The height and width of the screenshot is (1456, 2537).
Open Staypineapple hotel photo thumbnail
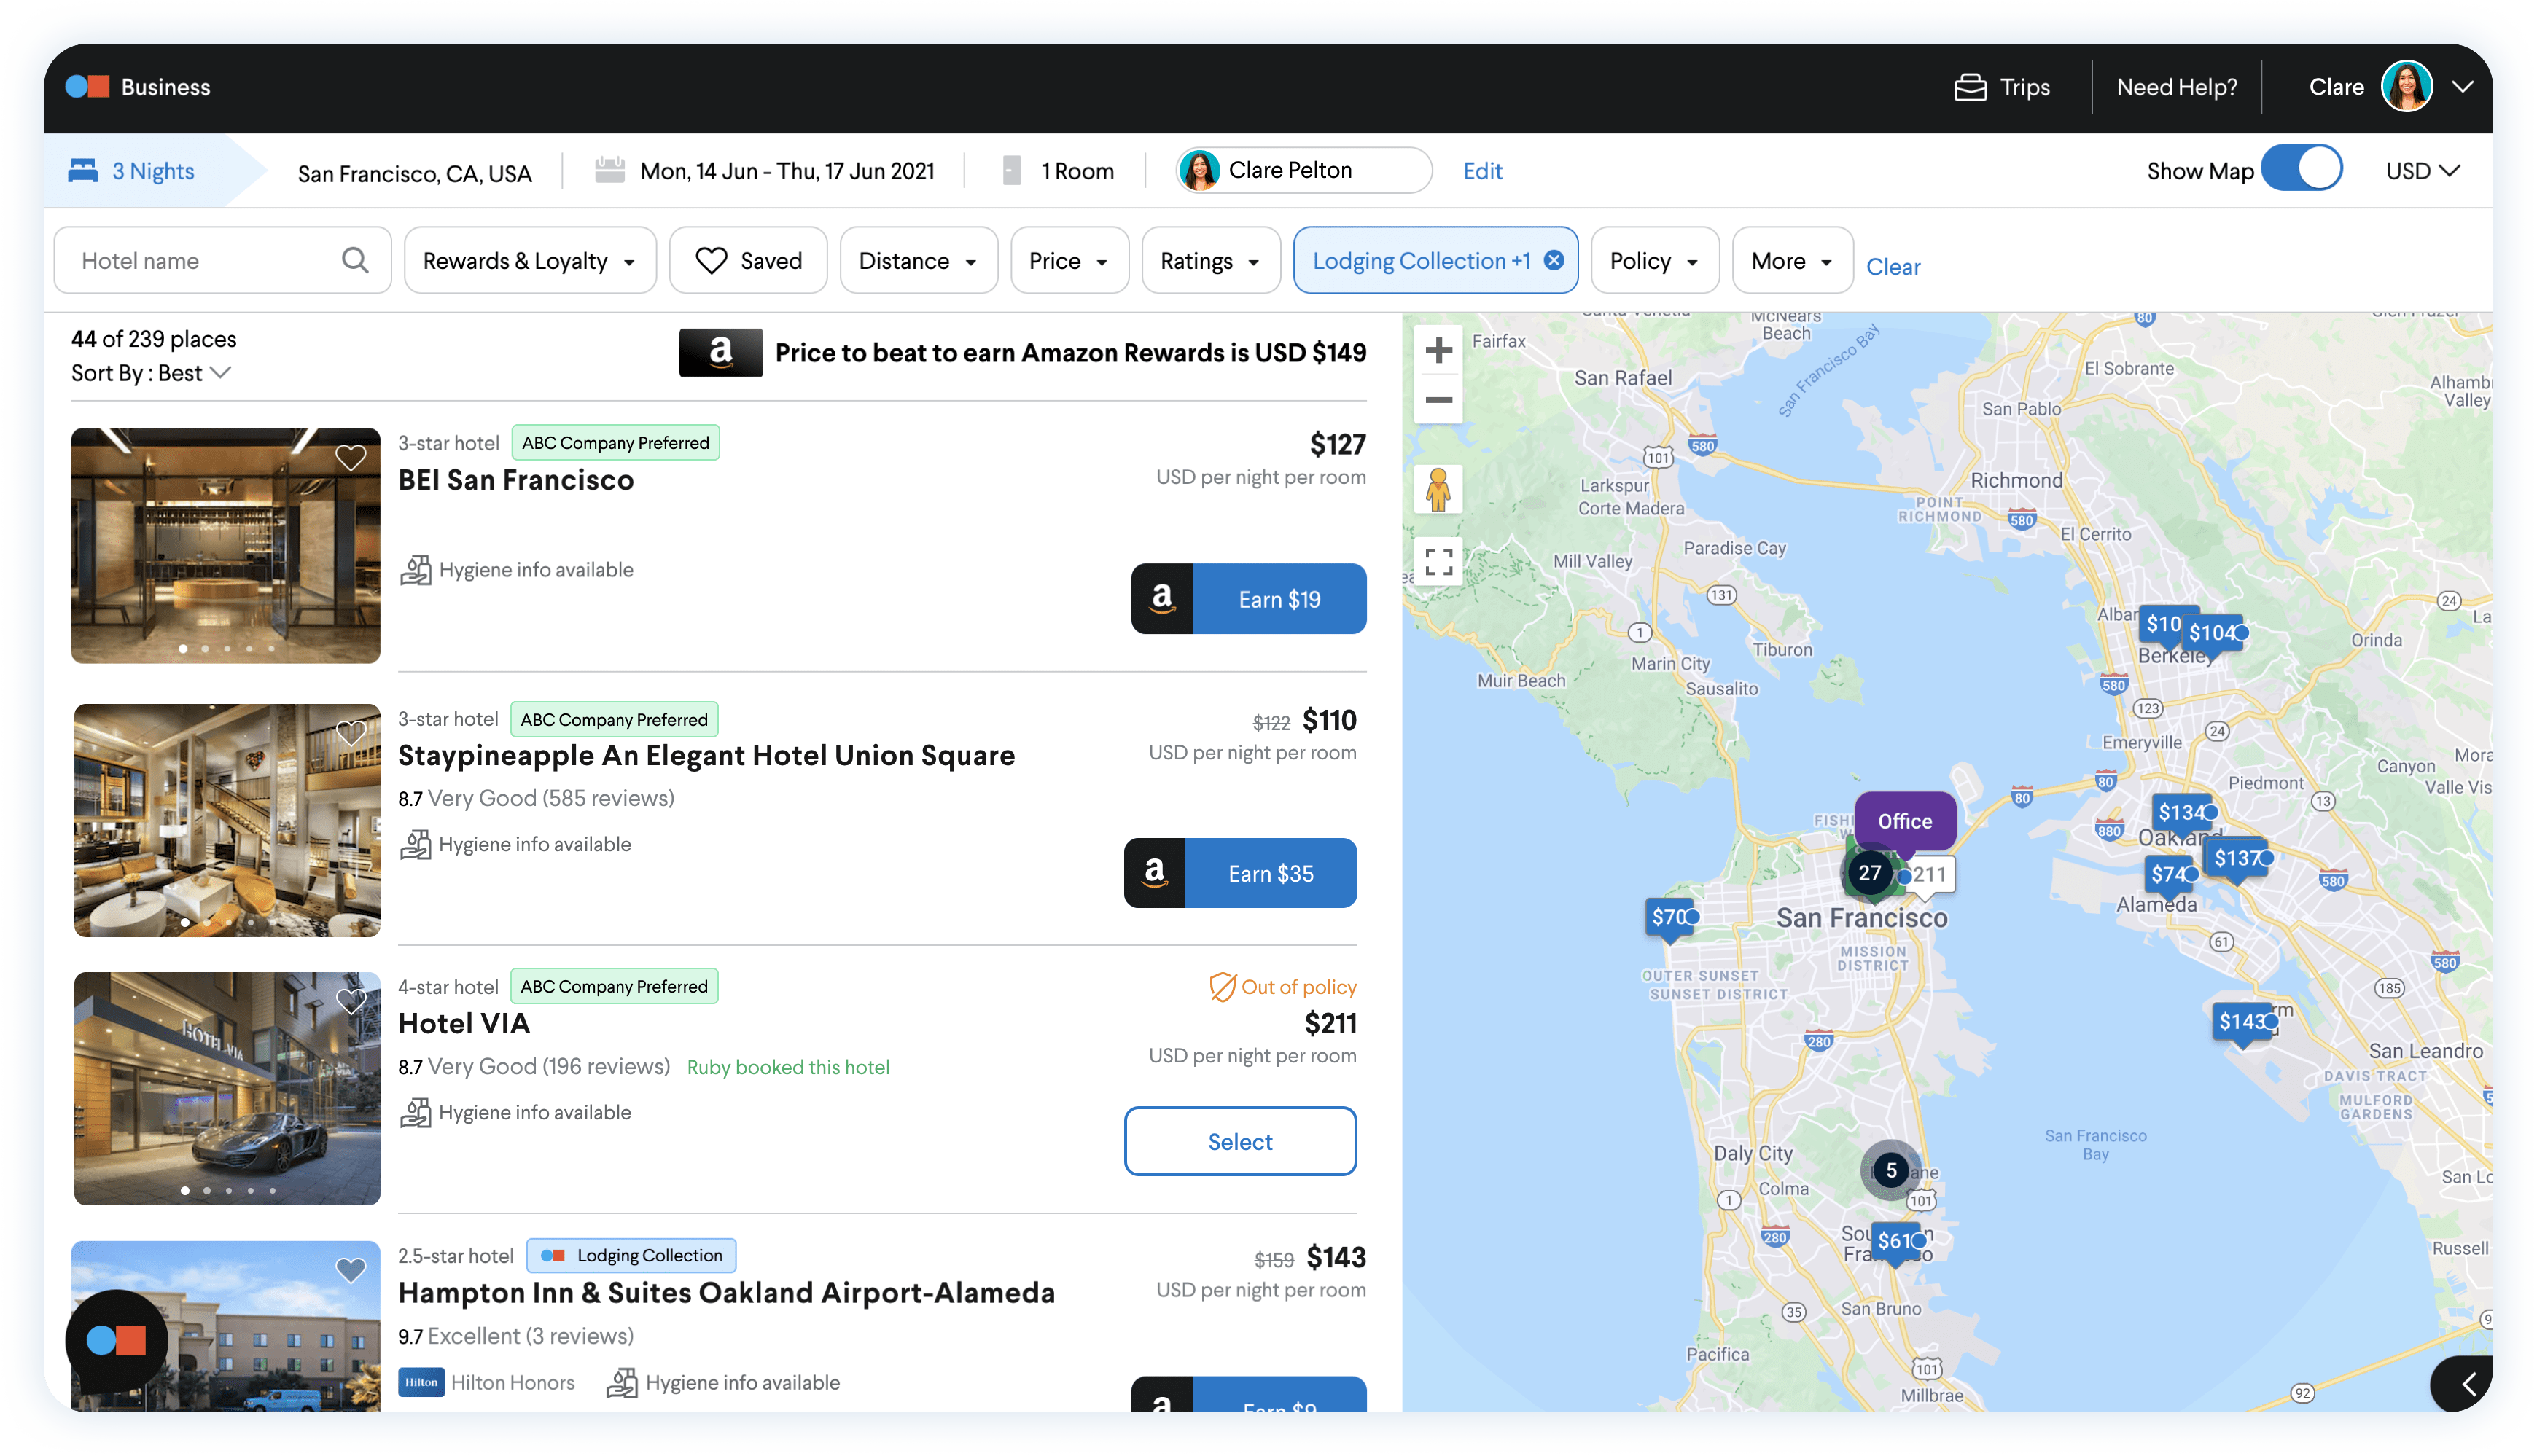[227, 820]
